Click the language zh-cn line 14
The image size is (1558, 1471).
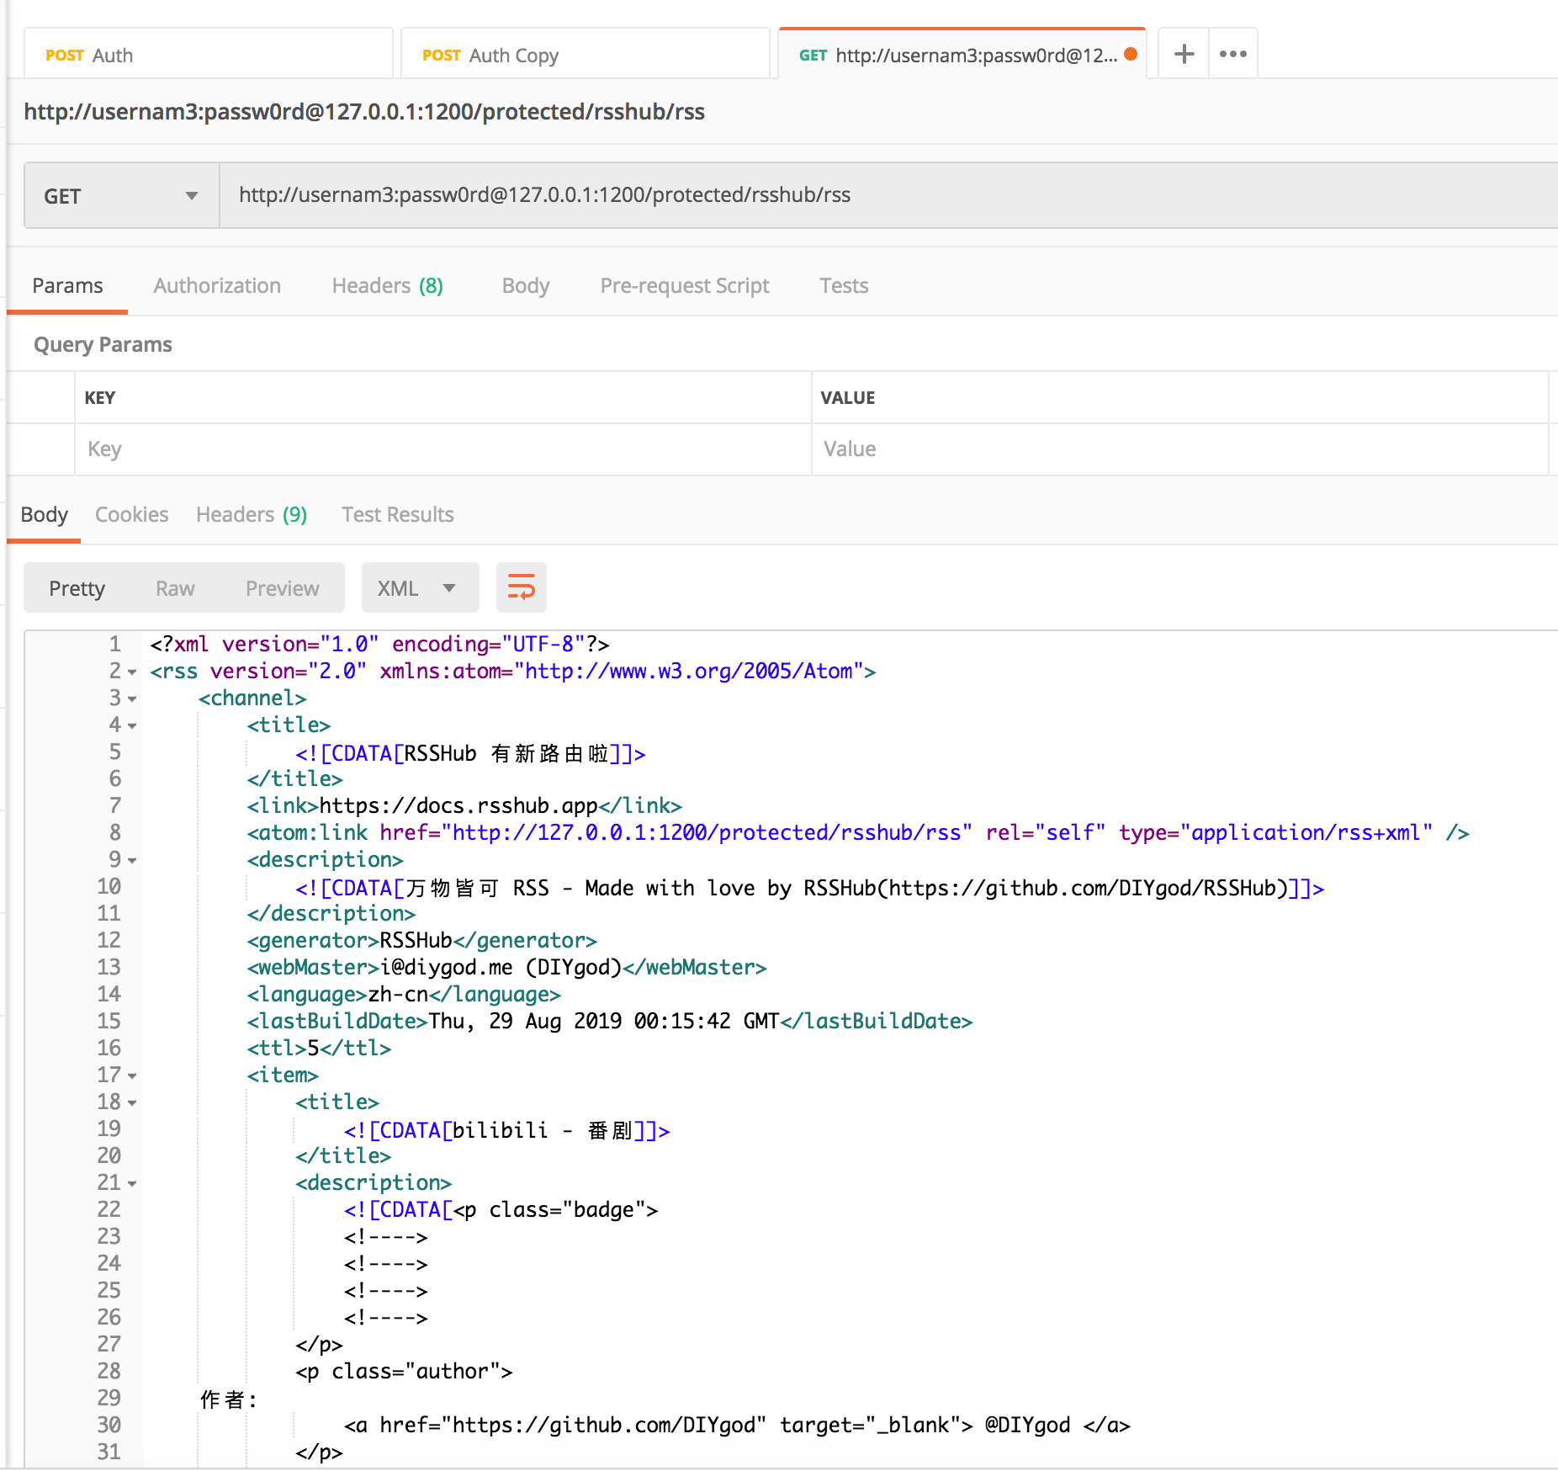point(404,995)
